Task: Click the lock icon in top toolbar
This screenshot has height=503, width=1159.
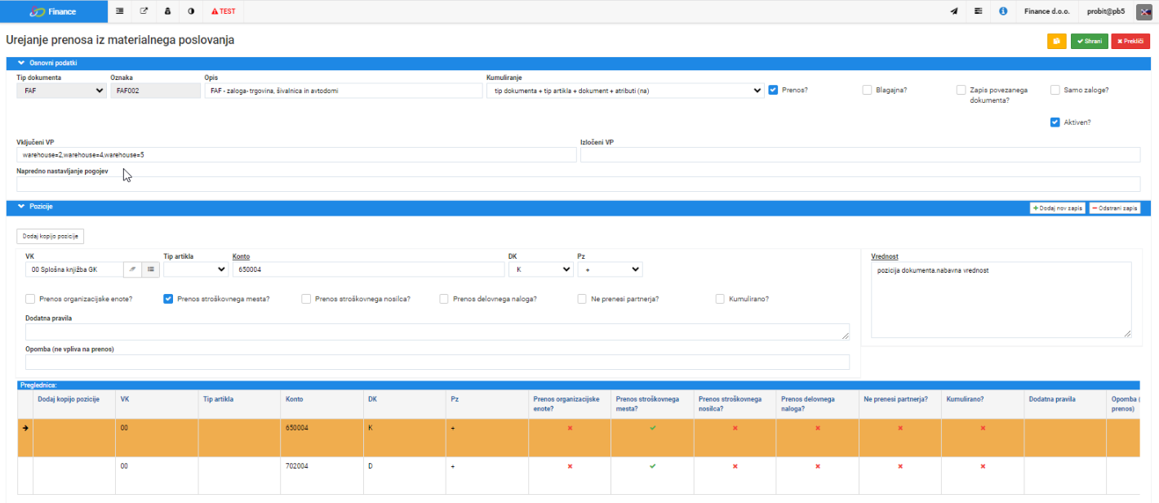Action: pyautogui.click(x=168, y=11)
